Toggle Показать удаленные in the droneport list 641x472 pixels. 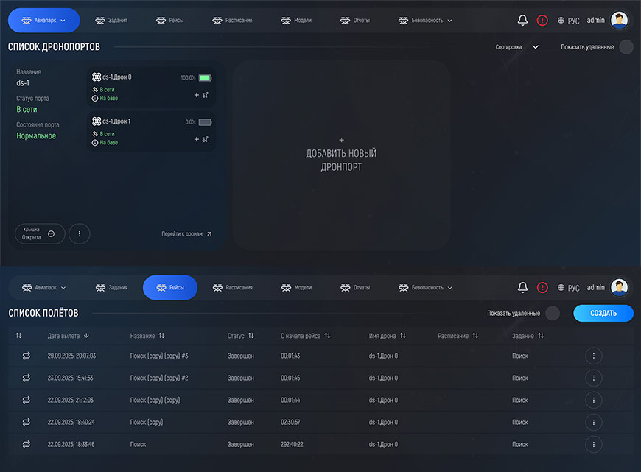(x=626, y=47)
